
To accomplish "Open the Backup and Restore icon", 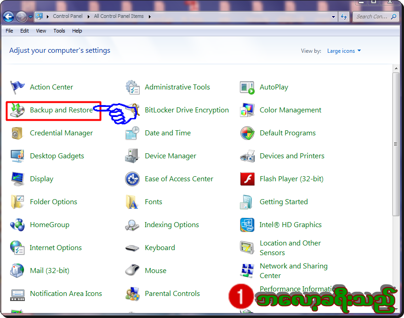I will click(17, 110).
